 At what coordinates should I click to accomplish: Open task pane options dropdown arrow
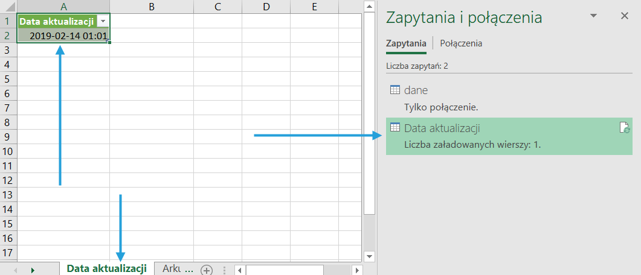click(x=593, y=16)
